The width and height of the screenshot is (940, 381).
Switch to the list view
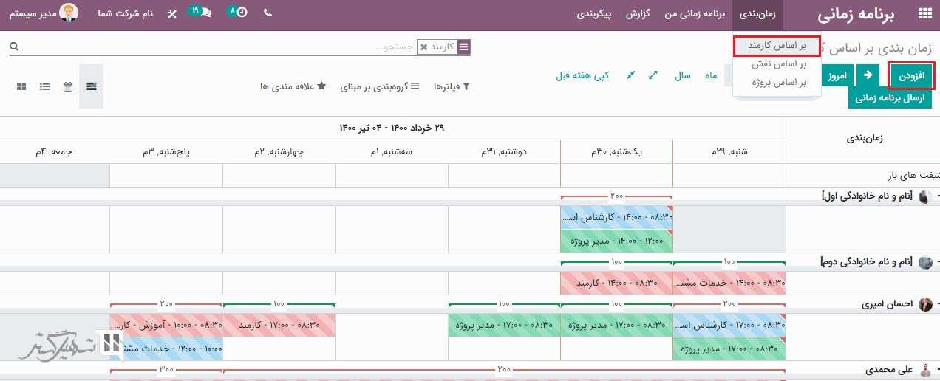[x=45, y=86]
